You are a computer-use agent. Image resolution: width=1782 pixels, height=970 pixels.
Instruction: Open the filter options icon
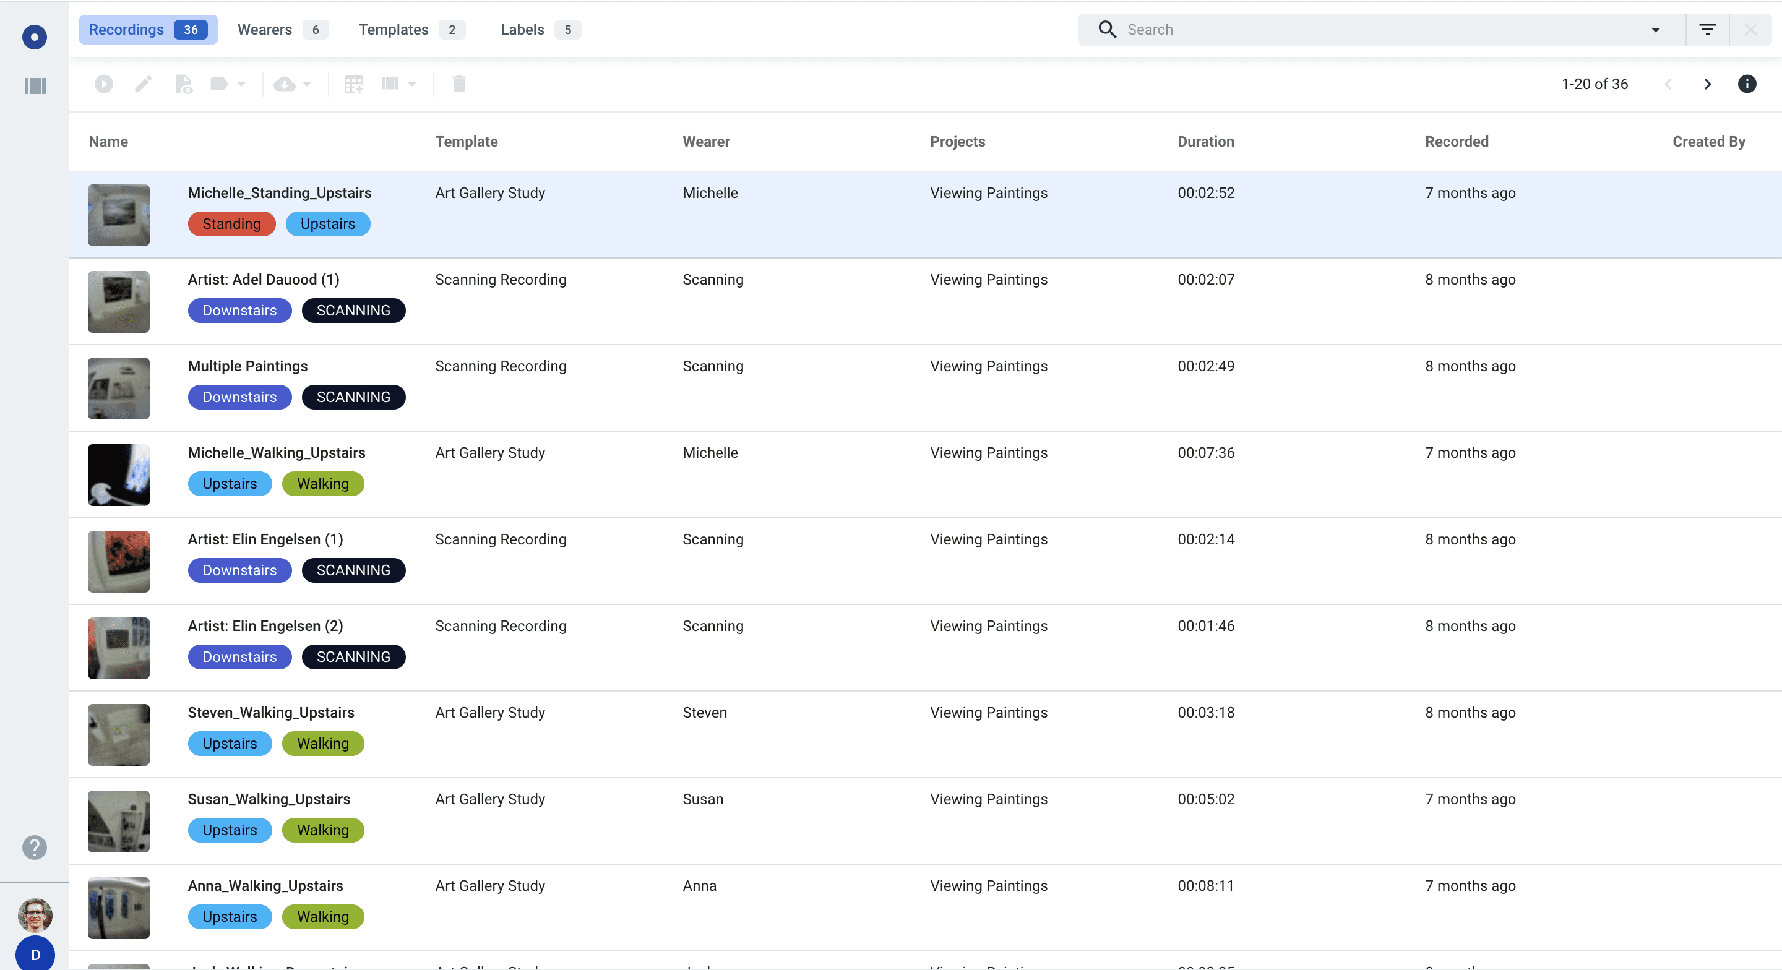(1707, 29)
